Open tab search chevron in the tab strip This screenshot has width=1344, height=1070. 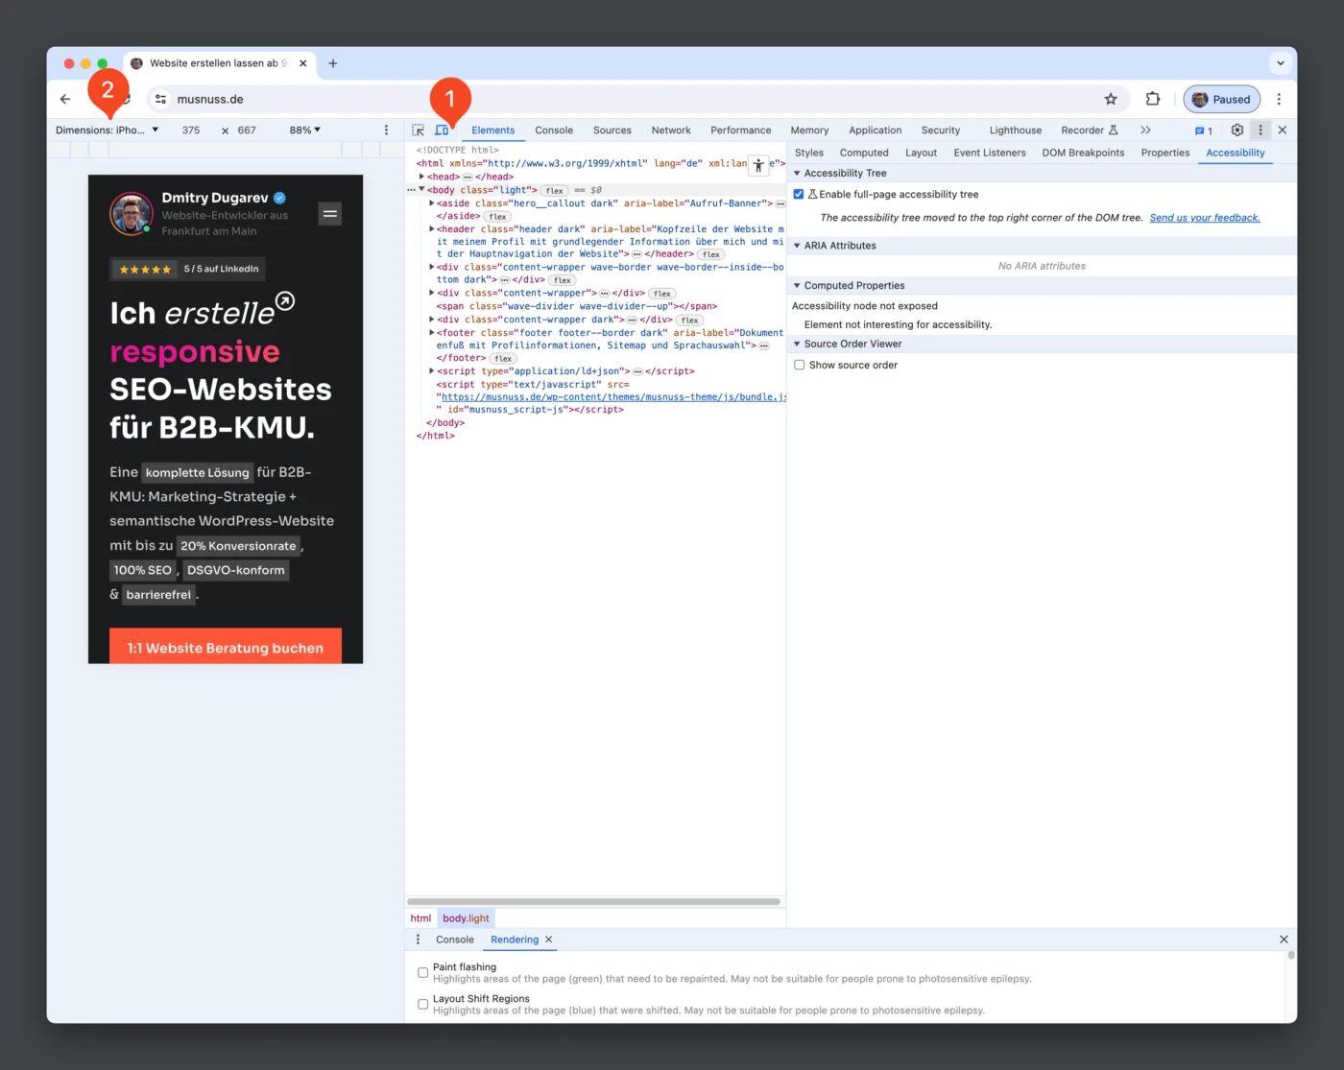(1280, 63)
